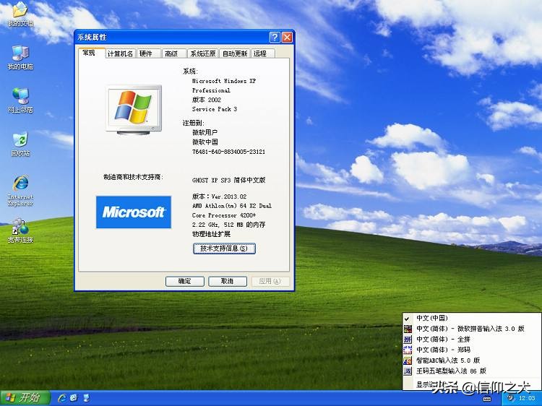Switch to the 系统还原 tab

tap(203, 53)
